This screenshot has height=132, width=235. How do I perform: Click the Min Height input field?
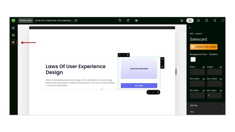[214, 96]
